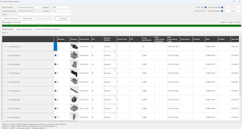Uncheck row checkbox for 1533-A05-004.ipt
This screenshot has height=129, width=242.
(56, 73)
